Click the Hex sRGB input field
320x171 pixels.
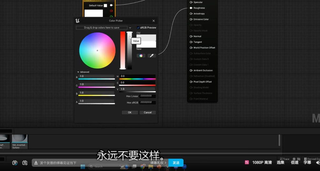(147, 102)
